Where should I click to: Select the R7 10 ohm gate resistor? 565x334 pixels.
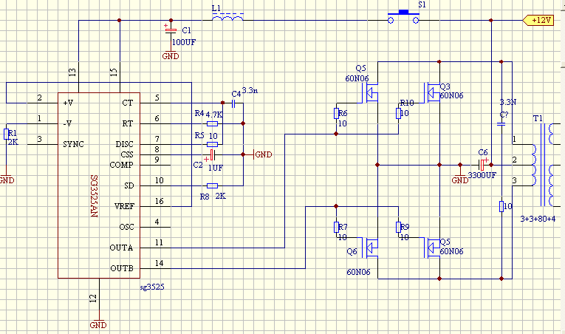pyautogui.click(x=336, y=227)
